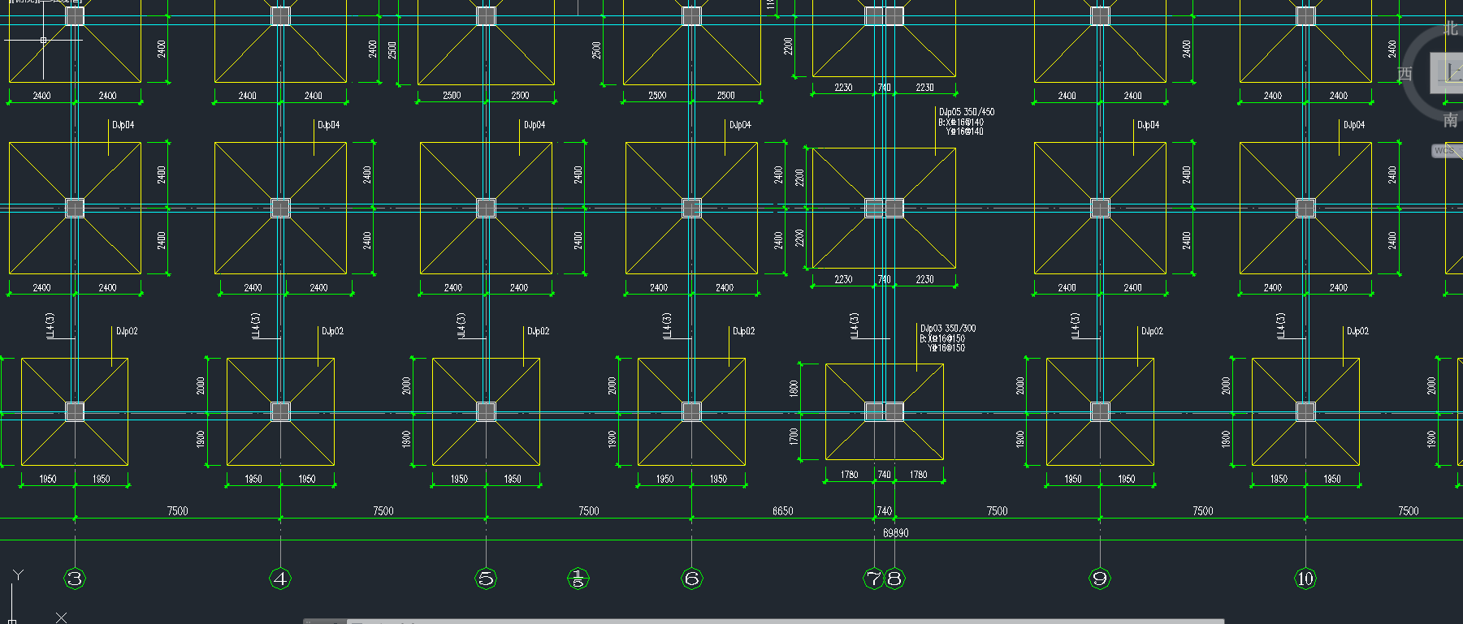Select the DJp02 label beside axis 10

(1357, 331)
